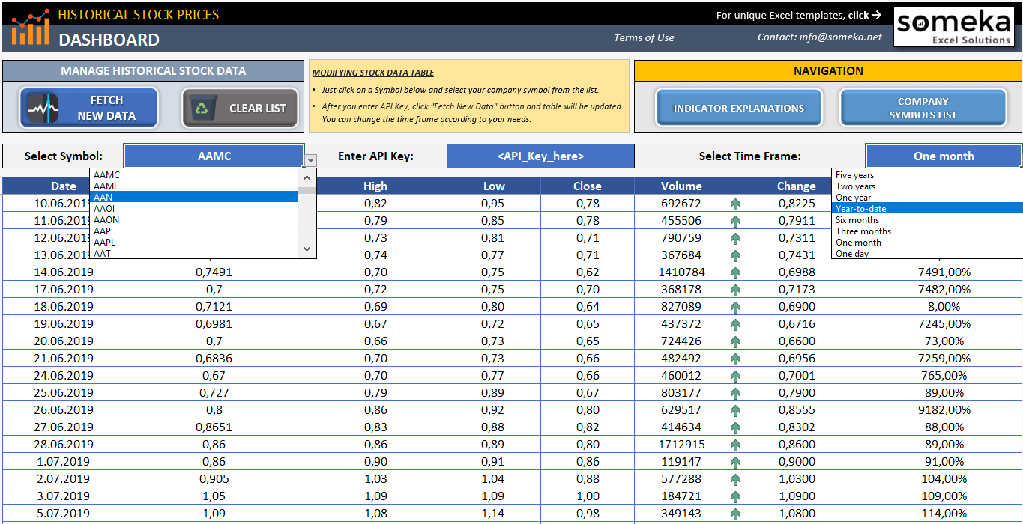Click percentage cell 9182,00%
1023x524 pixels.
944,410
